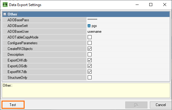This screenshot has height=110, width=172.
Task: Click the r_k application icon in title bar
Action: 5,5
